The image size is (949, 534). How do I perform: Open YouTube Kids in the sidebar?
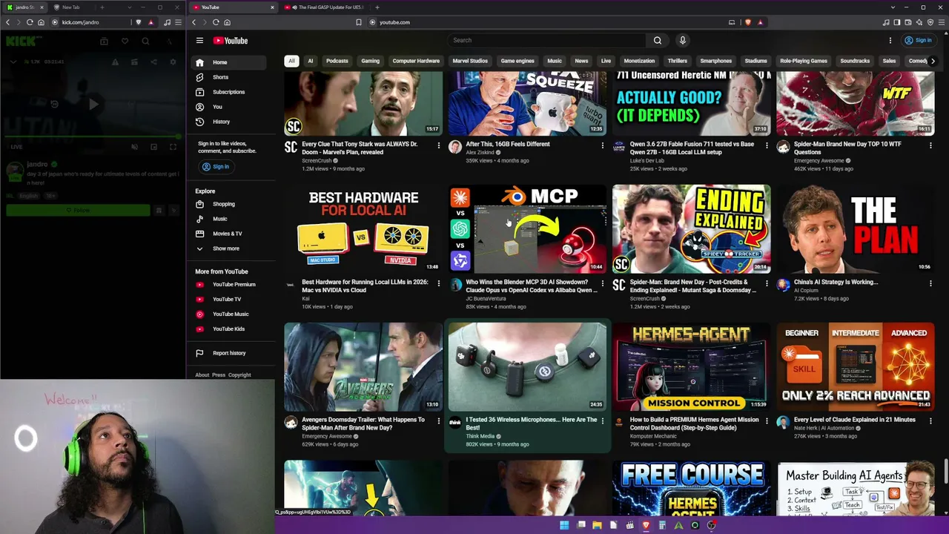coord(228,329)
